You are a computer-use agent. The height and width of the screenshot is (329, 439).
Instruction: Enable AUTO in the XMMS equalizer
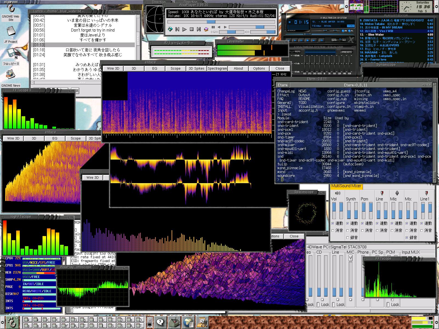[x=297, y=52]
